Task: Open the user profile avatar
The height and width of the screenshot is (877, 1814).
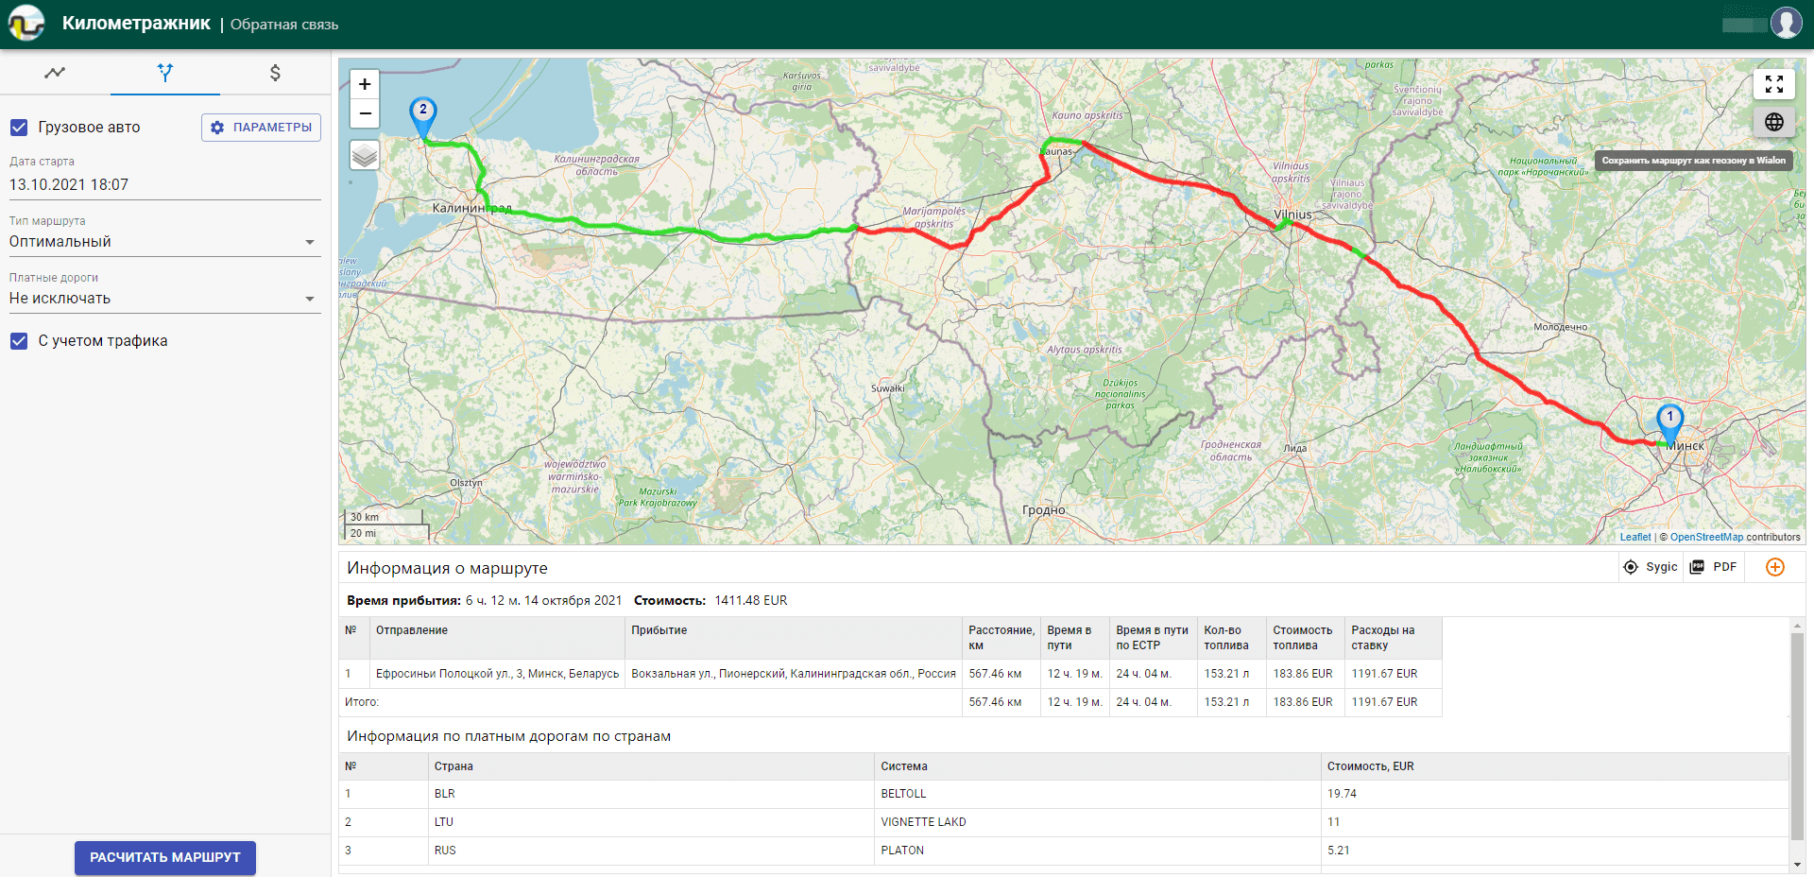Action: [1786, 23]
